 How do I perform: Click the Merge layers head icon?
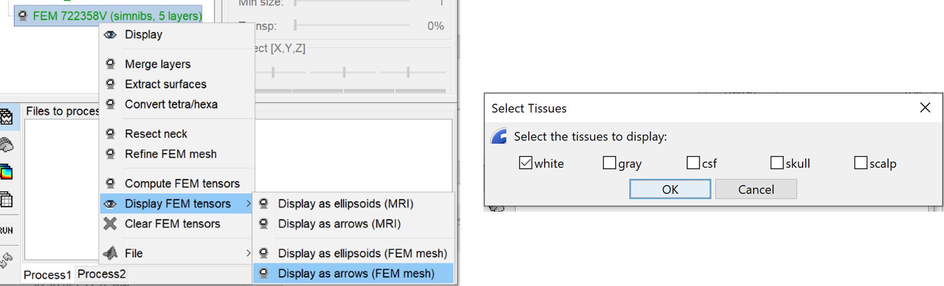[x=110, y=64]
